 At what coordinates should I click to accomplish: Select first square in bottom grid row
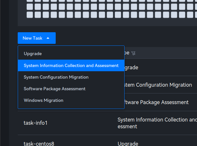pos(29,15)
